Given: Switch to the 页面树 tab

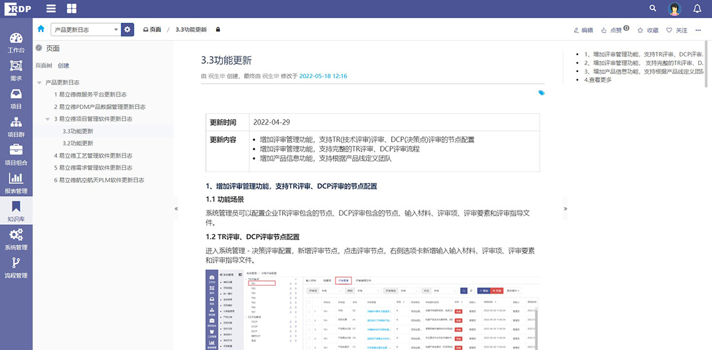Looking at the screenshot, I should [x=43, y=65].
